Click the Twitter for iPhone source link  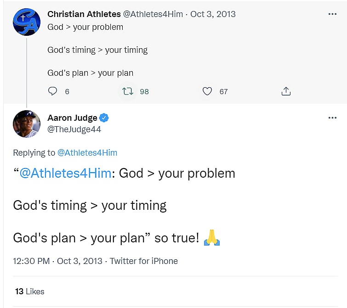[144, 261]
